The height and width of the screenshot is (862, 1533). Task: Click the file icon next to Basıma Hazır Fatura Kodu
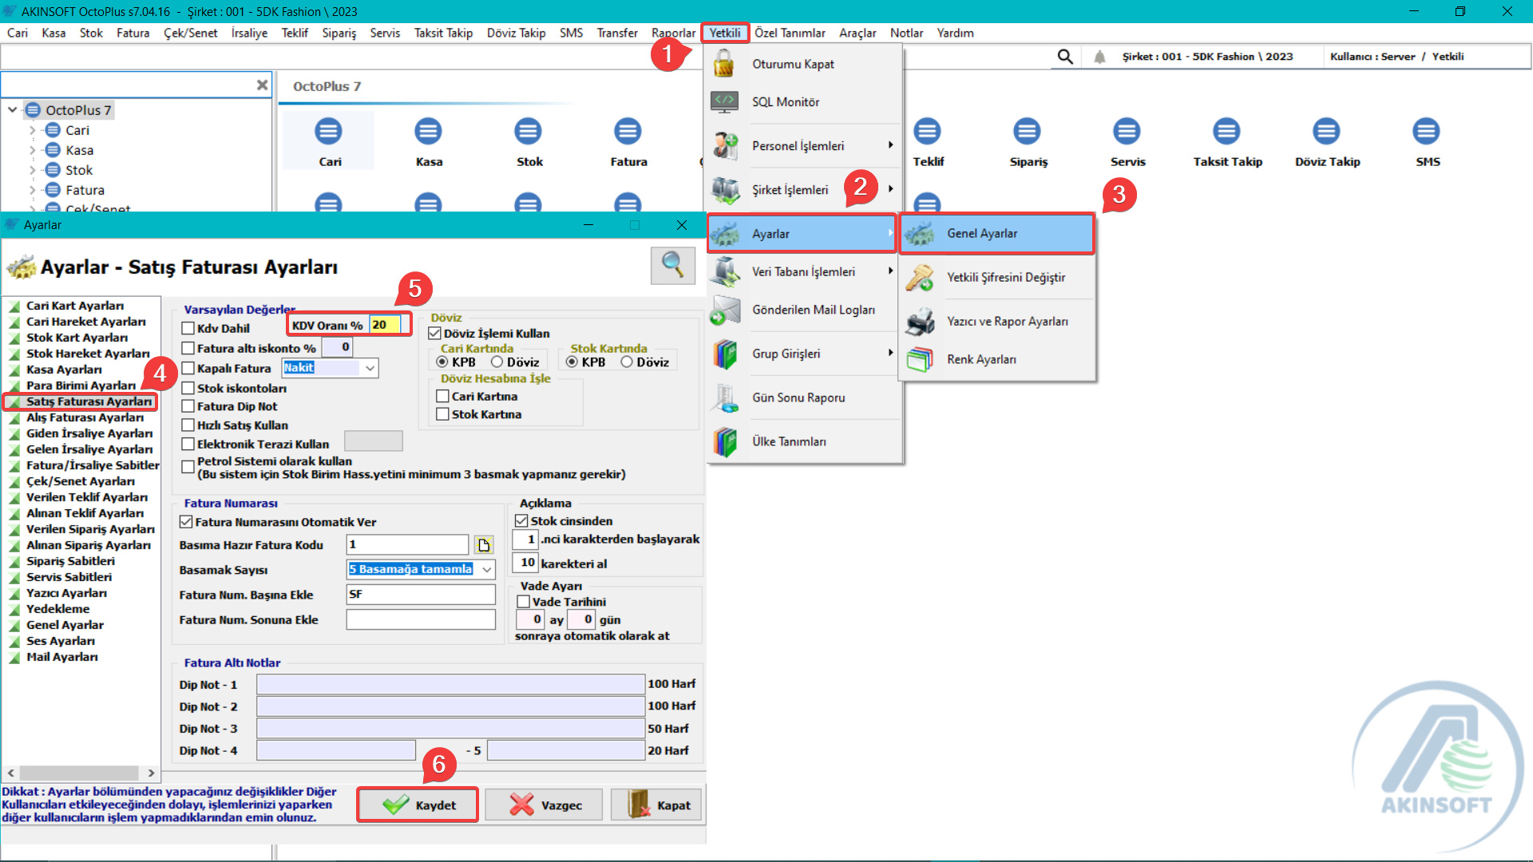point(484,545)
